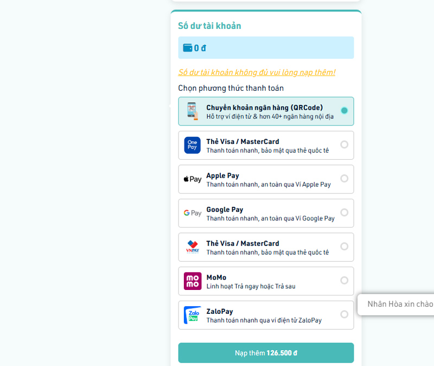The width and height of the screenshot is (434, 366).
Task: Click the wallet balance icon
Action: click(188, 48)
